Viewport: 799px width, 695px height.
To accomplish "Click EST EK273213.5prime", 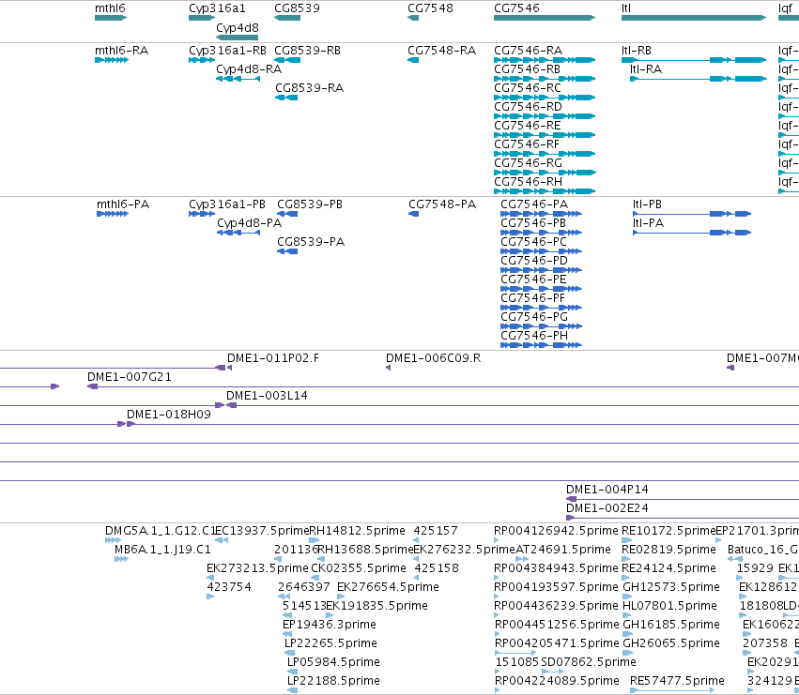I will 210,578.
